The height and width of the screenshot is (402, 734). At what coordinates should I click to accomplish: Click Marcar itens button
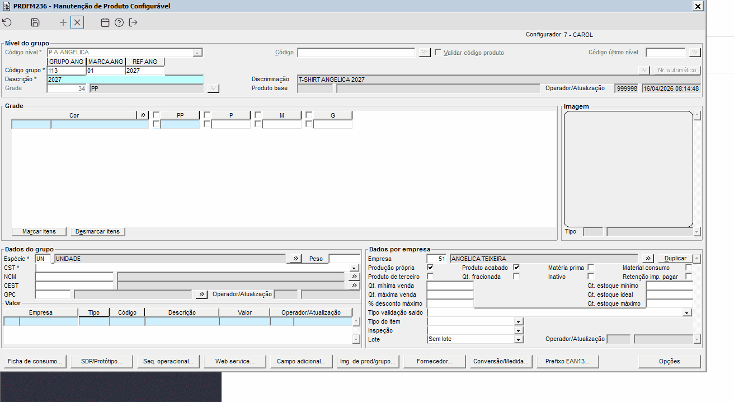pos(39,232)
